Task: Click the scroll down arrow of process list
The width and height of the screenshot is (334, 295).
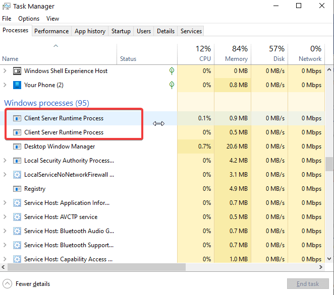Action: point(329,259)
